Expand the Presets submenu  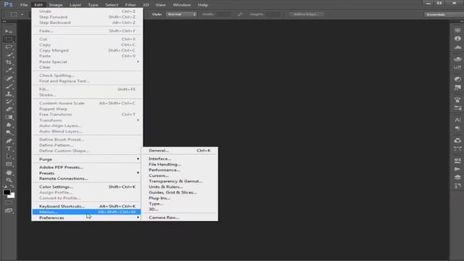[86, 173]
